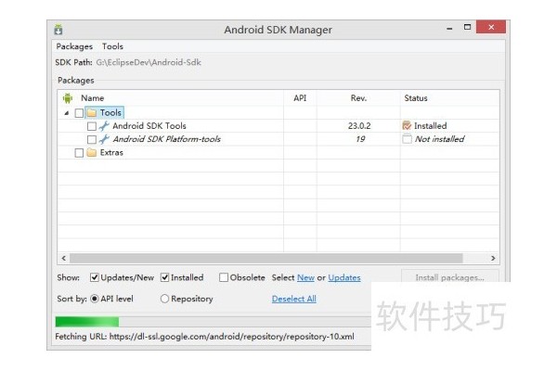This screenshot has height=371, width=557.
Task: Click Deselect All link
Action: (294, 299)
